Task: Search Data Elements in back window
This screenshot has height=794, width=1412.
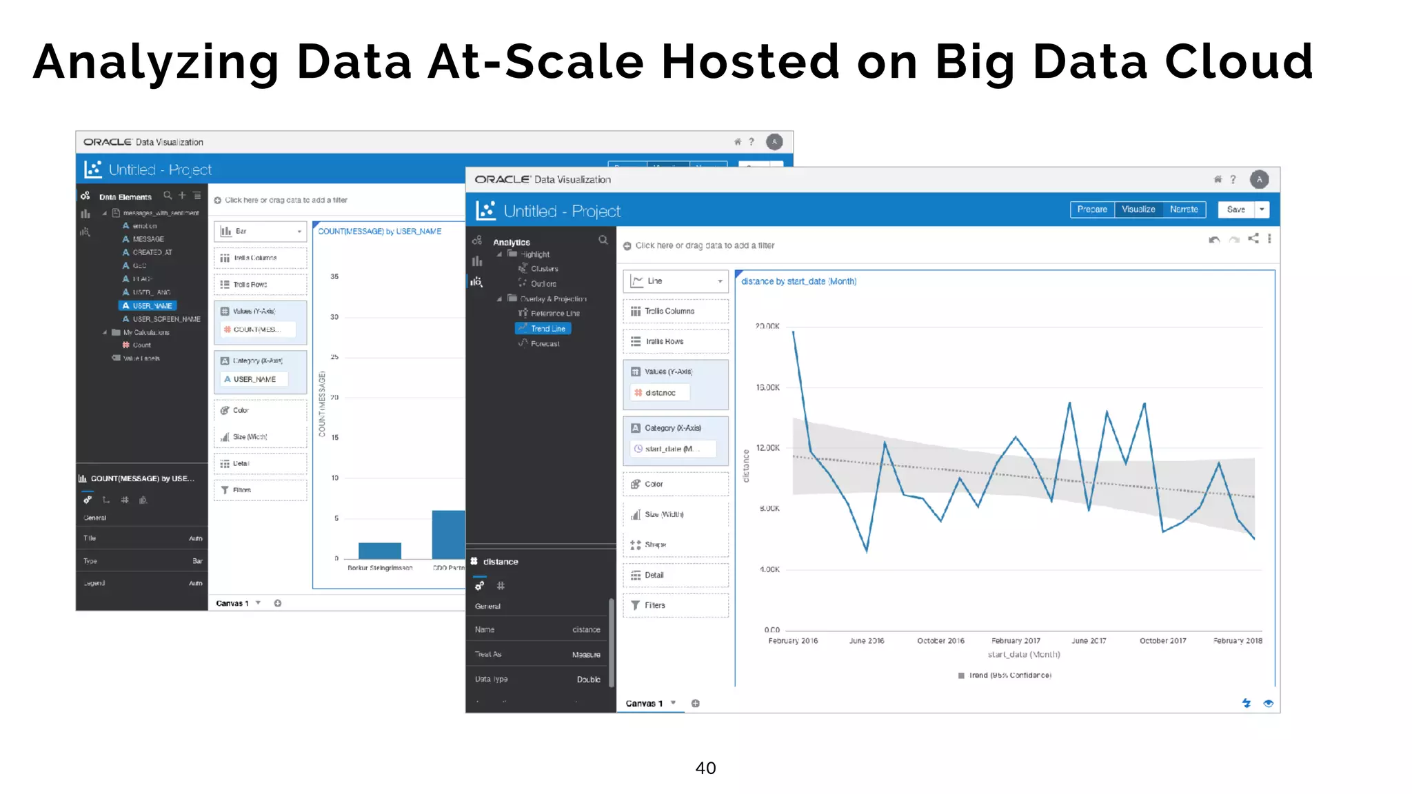Action: tap(168, 196)
